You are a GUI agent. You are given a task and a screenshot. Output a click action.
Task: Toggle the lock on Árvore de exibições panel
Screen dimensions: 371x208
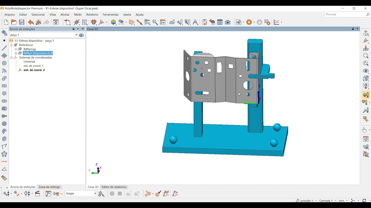[x=74, y=29]
